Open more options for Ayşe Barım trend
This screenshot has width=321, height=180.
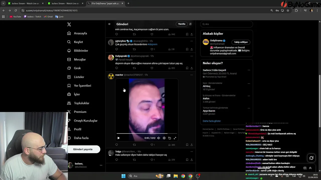pyautogui.click(x=249, y=108)
